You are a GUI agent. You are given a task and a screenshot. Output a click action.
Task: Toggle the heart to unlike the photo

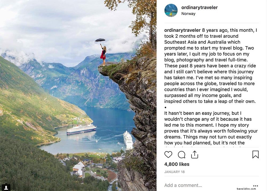coord(168,154)
